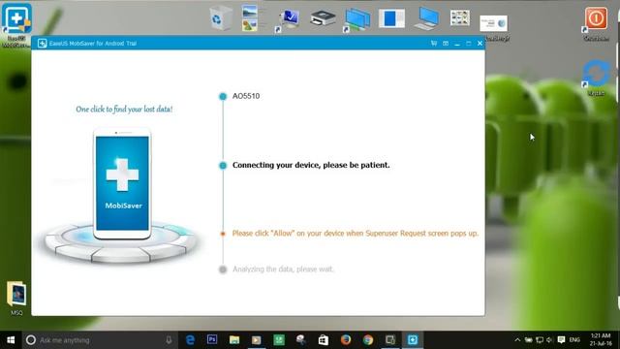Open File Explorer from the taskbar
Screen dimensions: 620x349
click(x=234, y=340)
